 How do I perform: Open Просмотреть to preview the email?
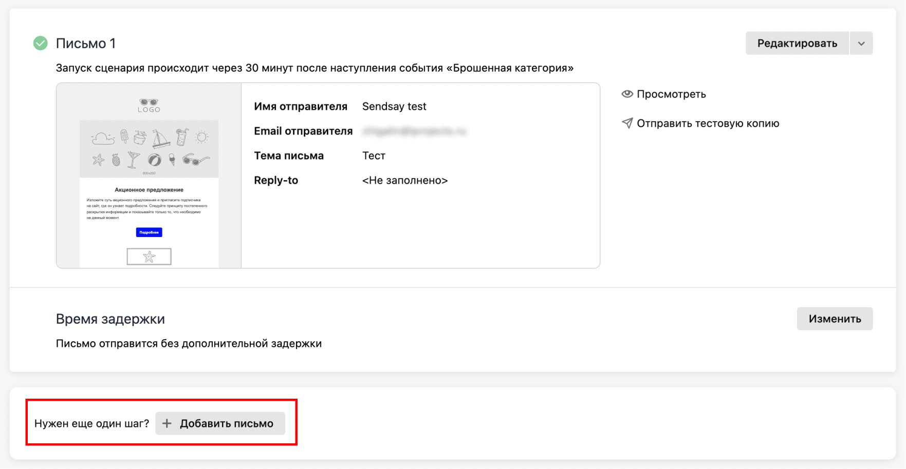671,94
